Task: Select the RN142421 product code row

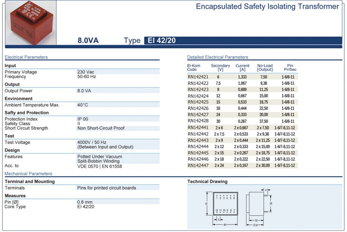Action: click(198, 77)
